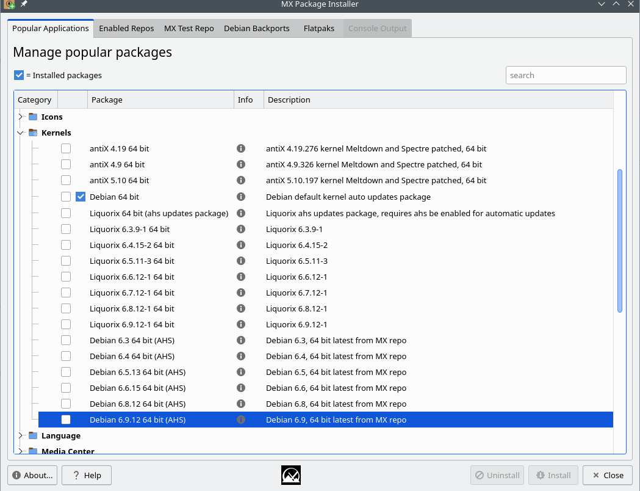Sort by the Category column header
This screenshot has width=640, height=491.
tap(36, 100)
